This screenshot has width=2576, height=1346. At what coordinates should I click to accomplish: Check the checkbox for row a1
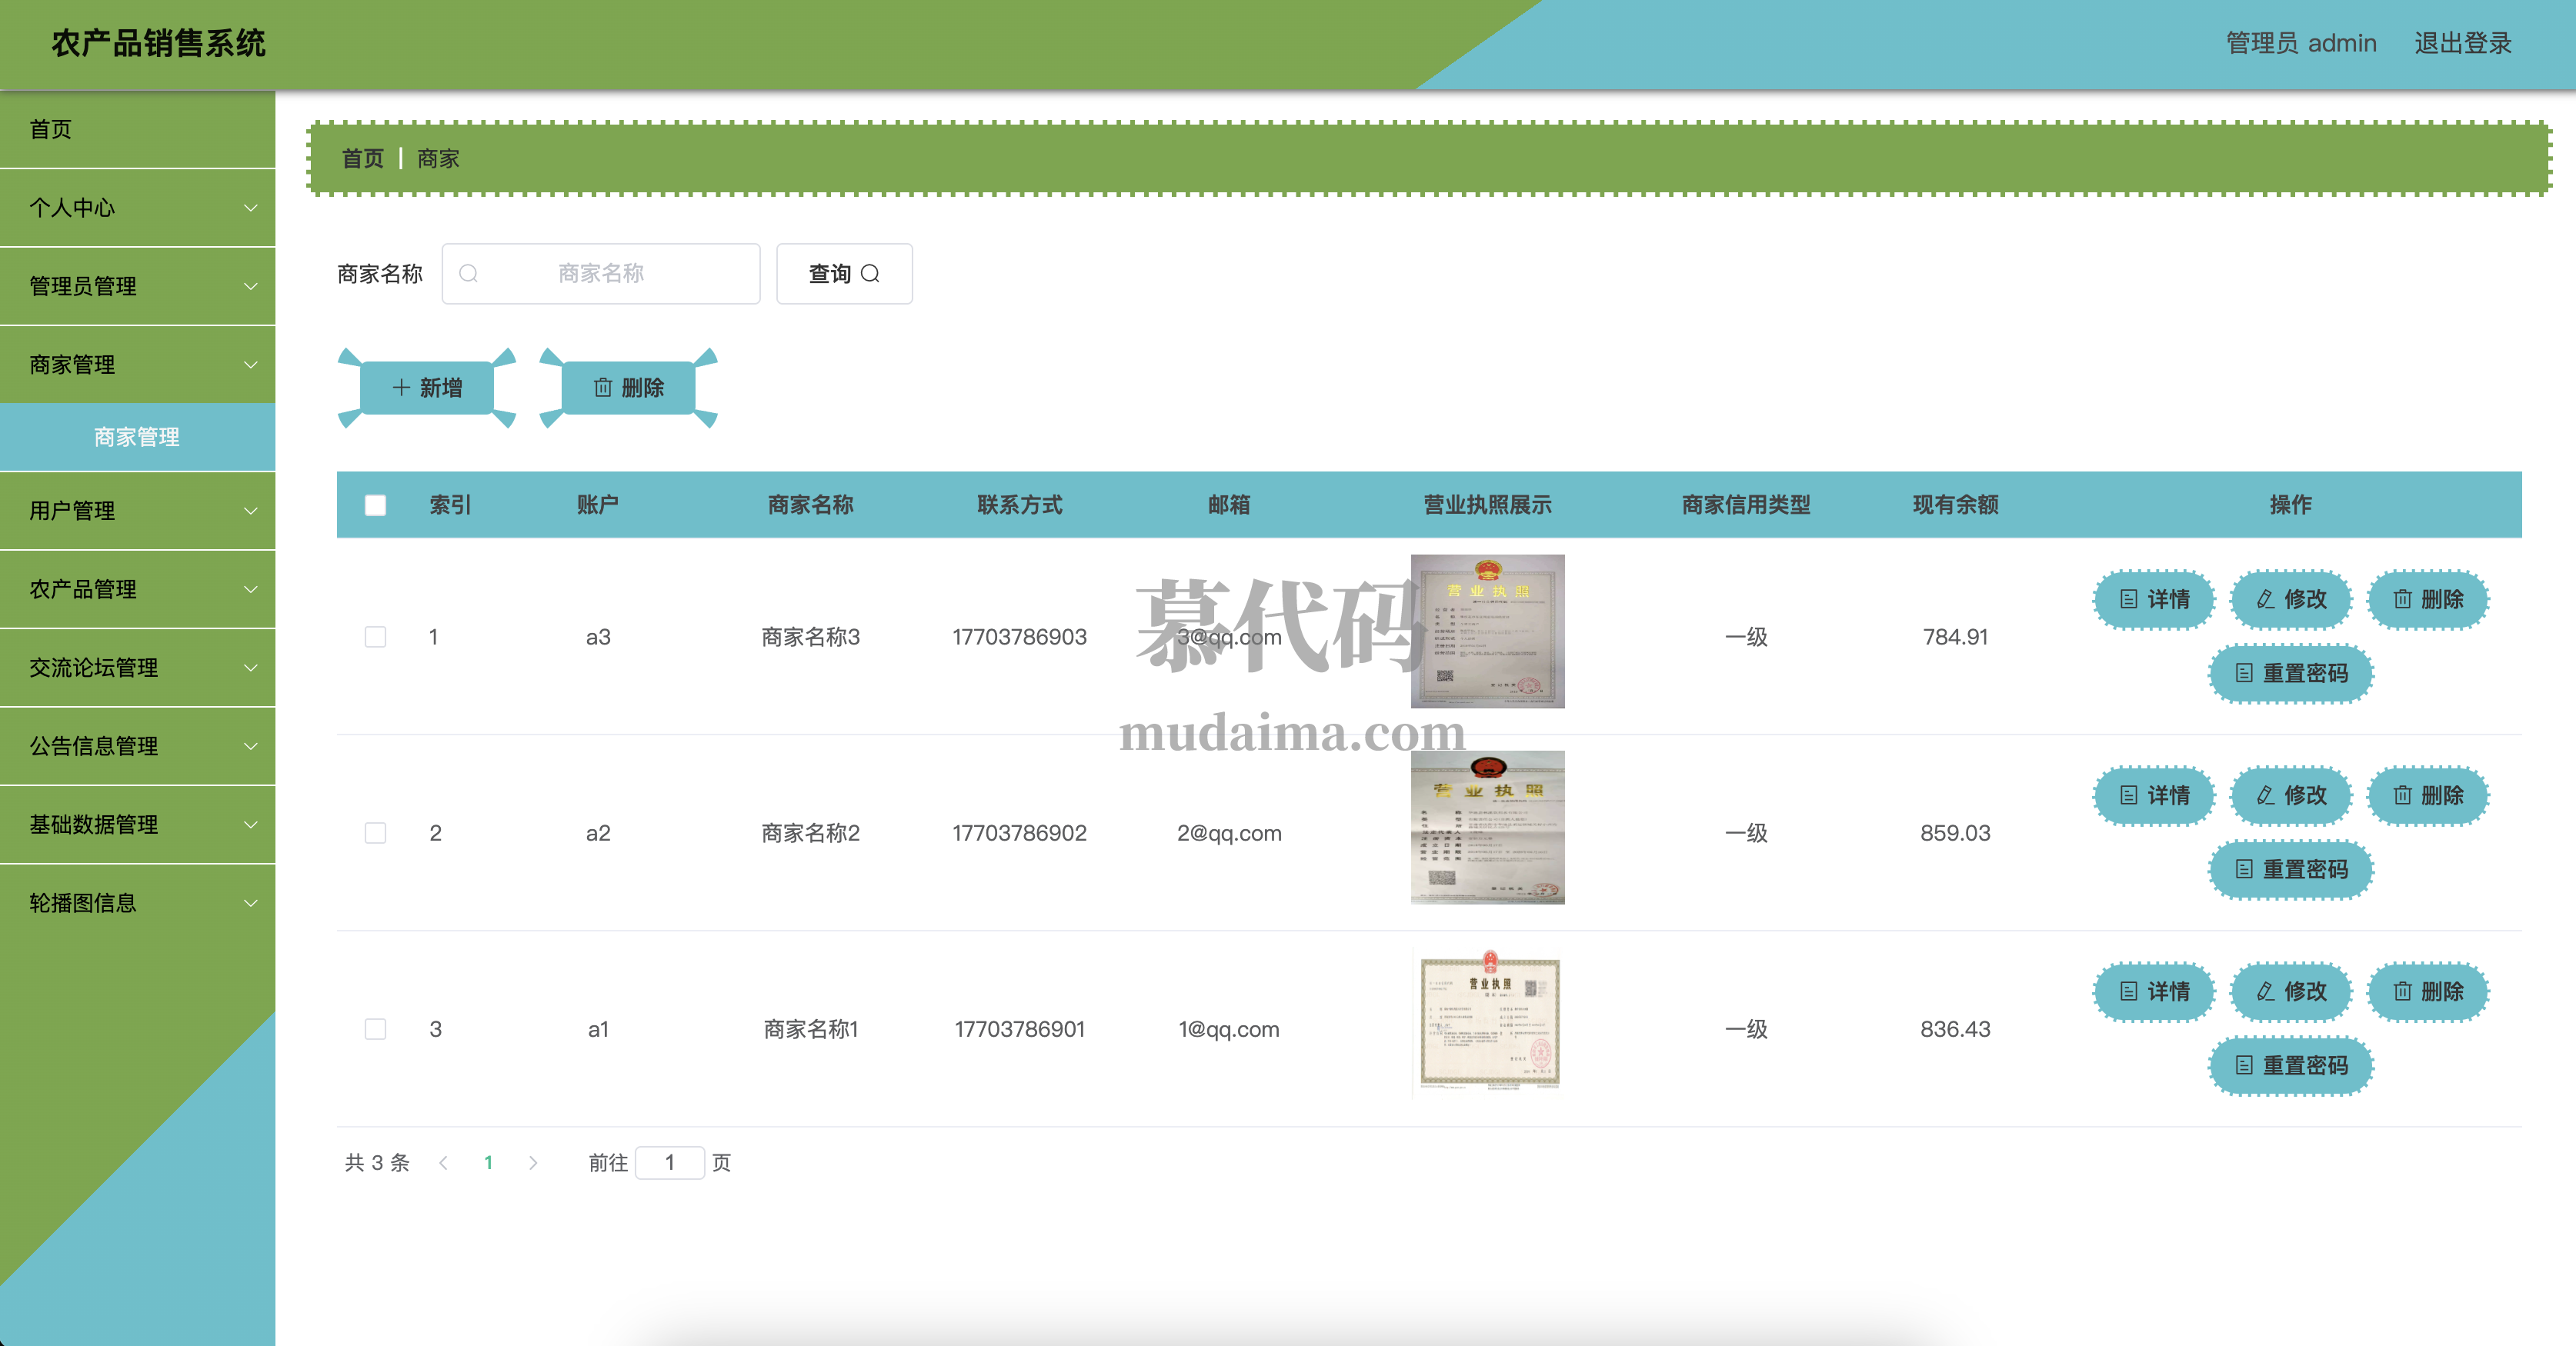375,1029
